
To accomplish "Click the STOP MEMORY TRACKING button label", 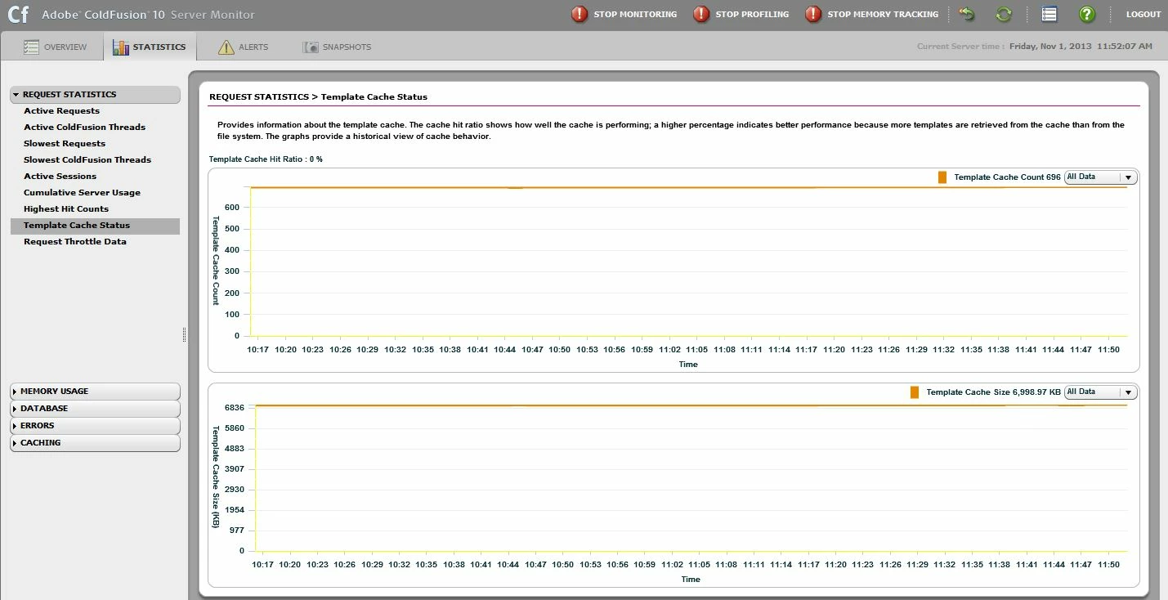I will point(883,14).
